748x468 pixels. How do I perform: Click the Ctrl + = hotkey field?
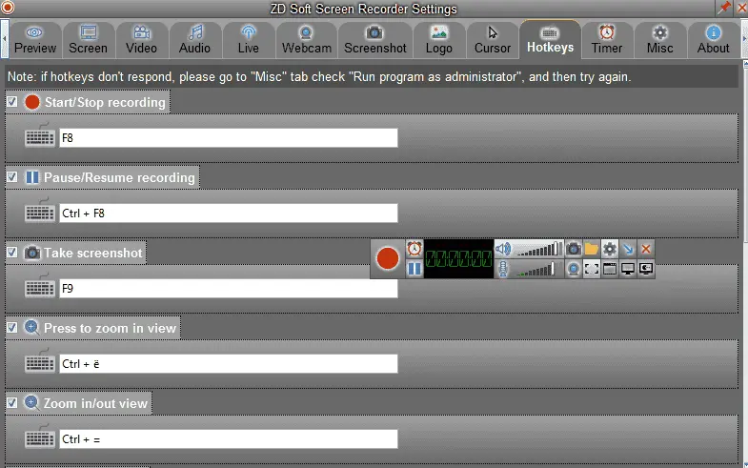click(229, 439)
